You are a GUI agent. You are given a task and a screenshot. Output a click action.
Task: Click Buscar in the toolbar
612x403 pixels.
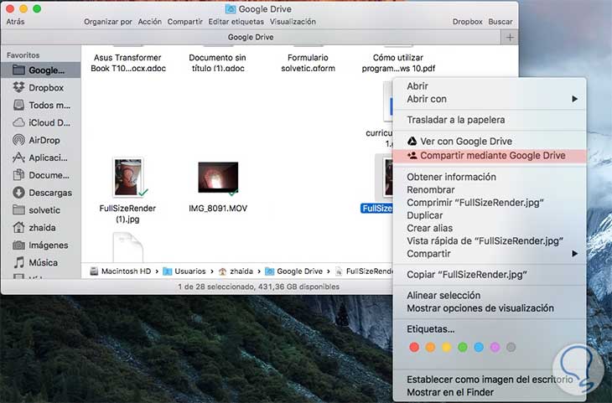click(x=500, y=22)
